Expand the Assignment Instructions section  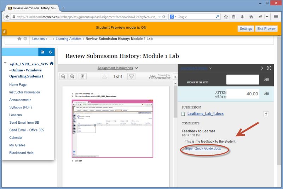118,68
